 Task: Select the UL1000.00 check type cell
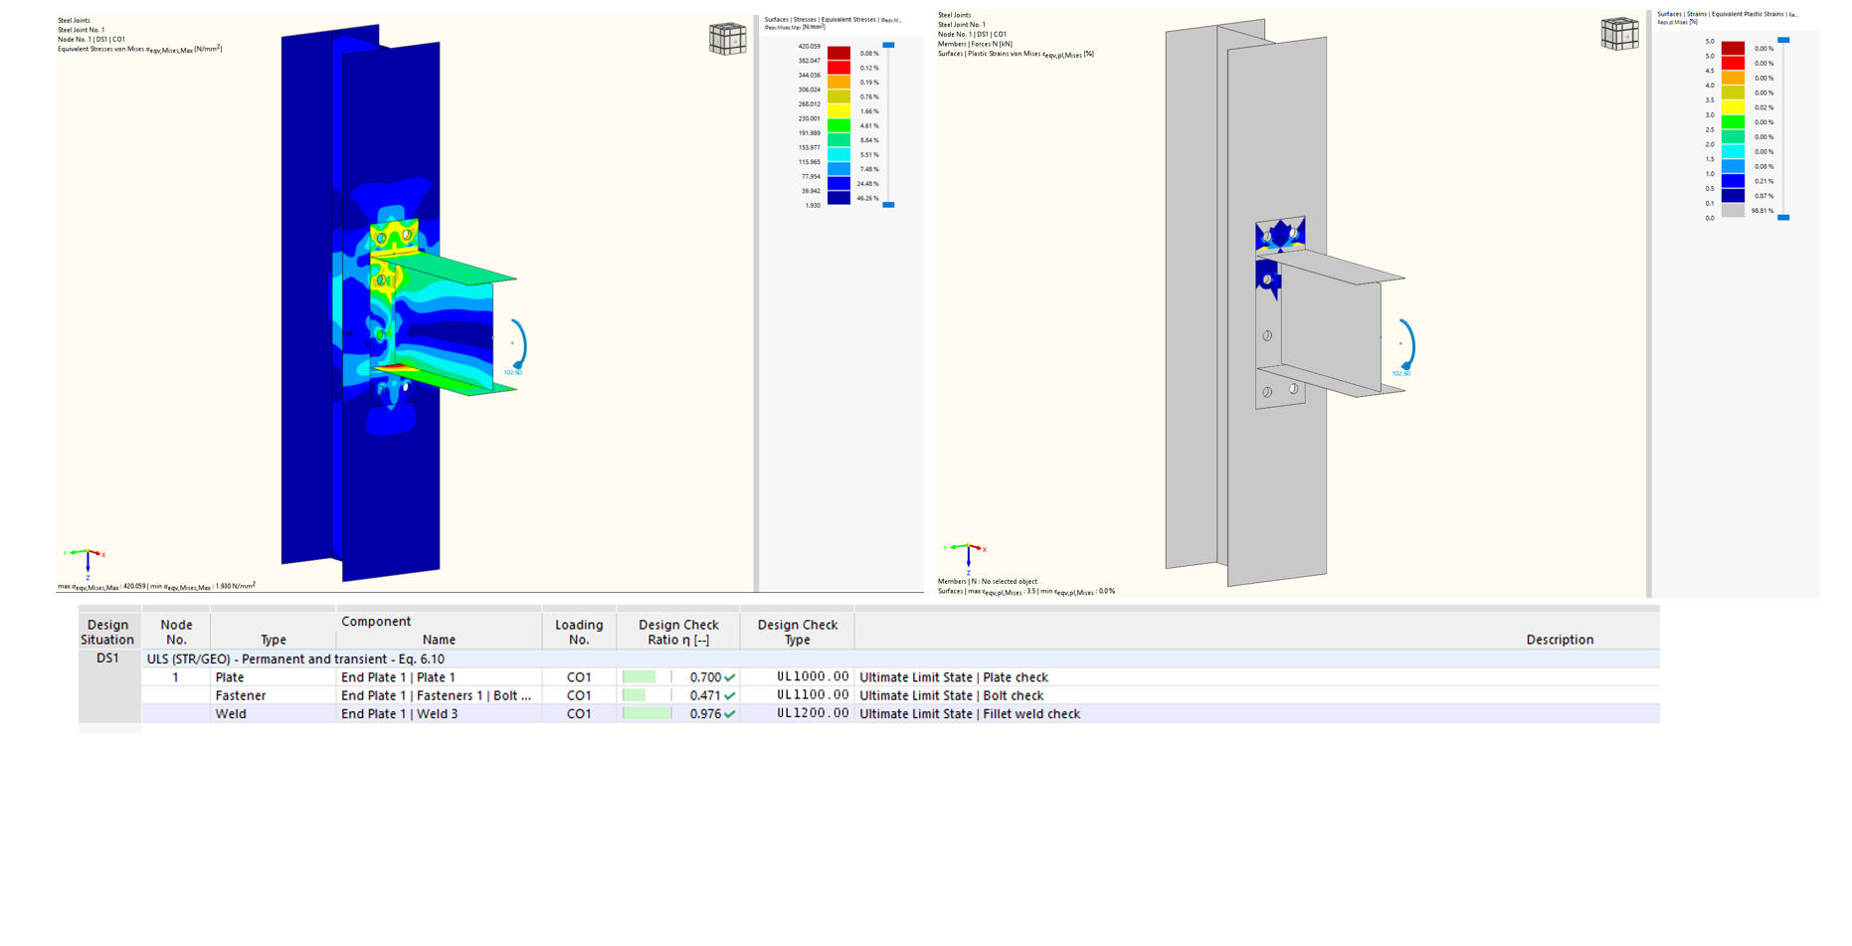pos(797,677)
